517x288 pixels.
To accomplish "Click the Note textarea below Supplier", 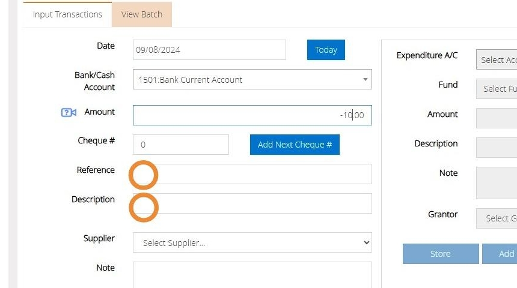I will click(252, 275).
